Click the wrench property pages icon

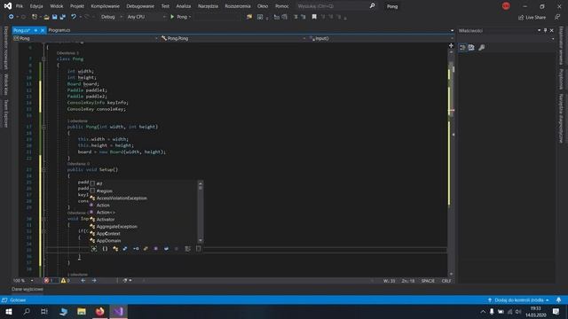pyautogui.click(x=481, y=47)
